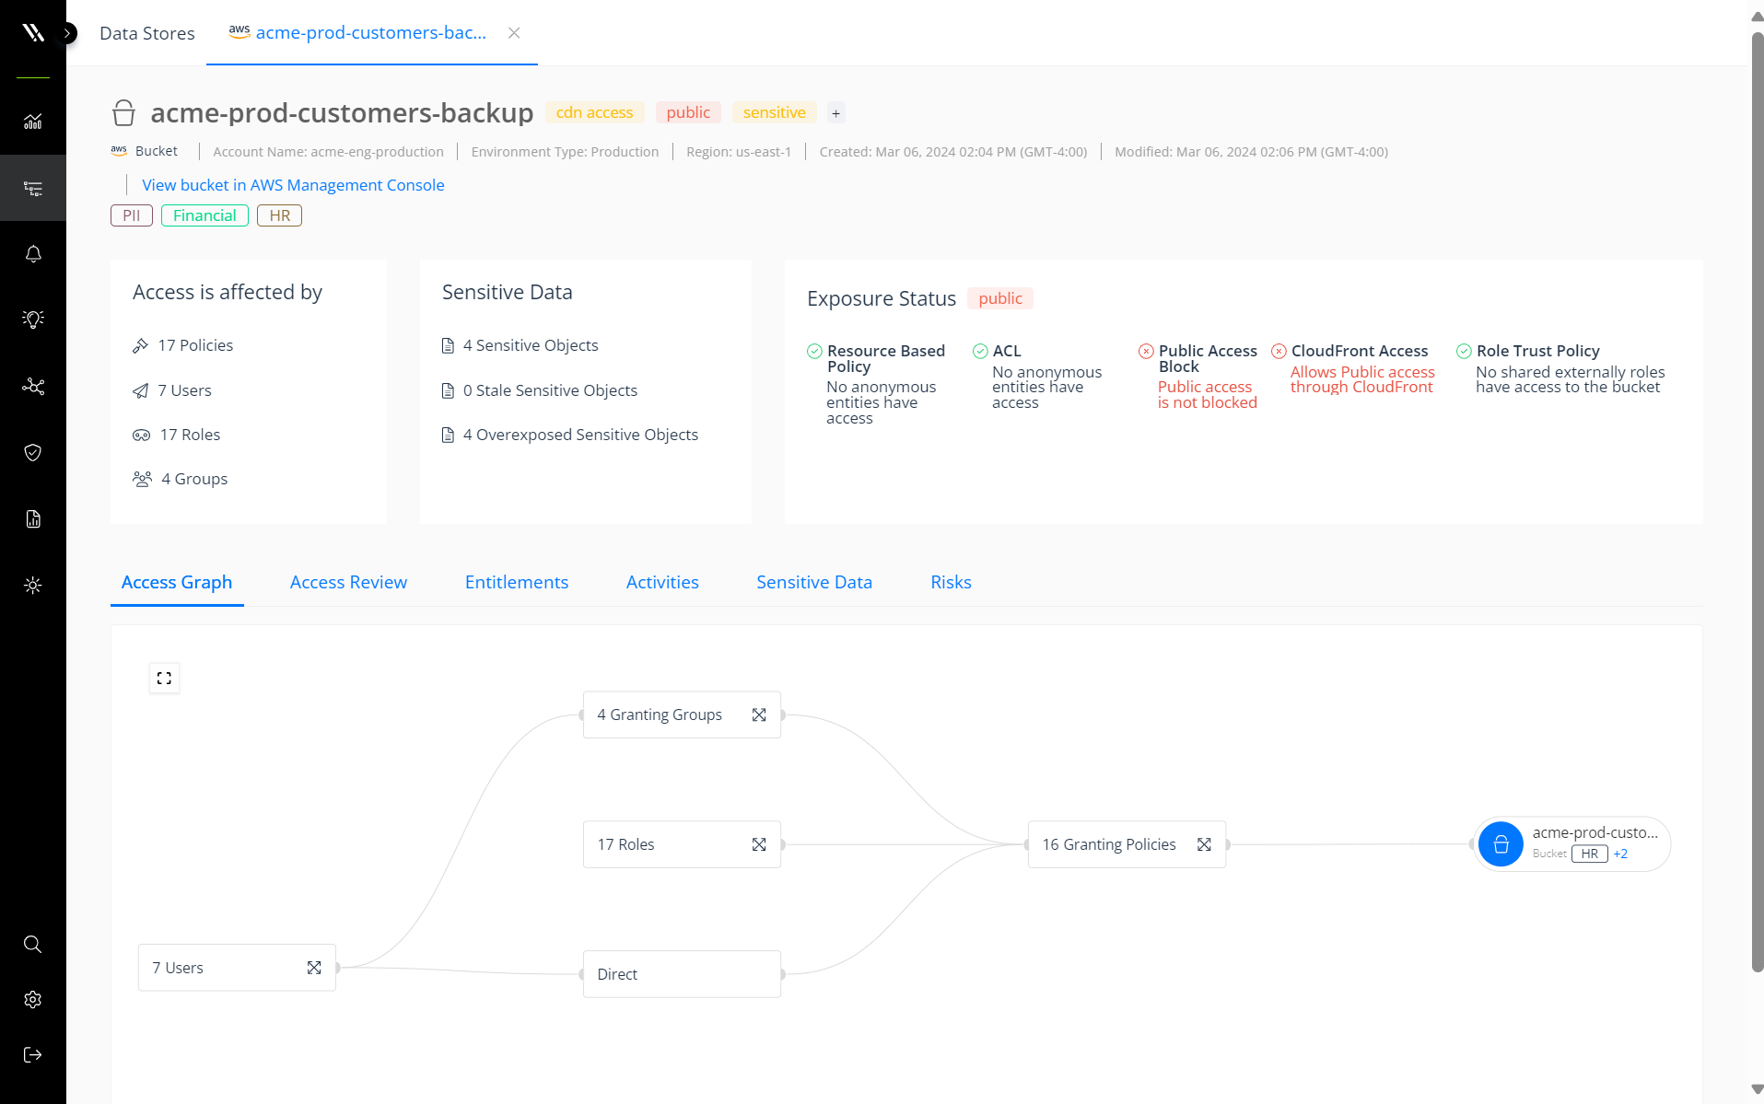Open the notifications bell icon in sidebar

click(x=33, y=254)
